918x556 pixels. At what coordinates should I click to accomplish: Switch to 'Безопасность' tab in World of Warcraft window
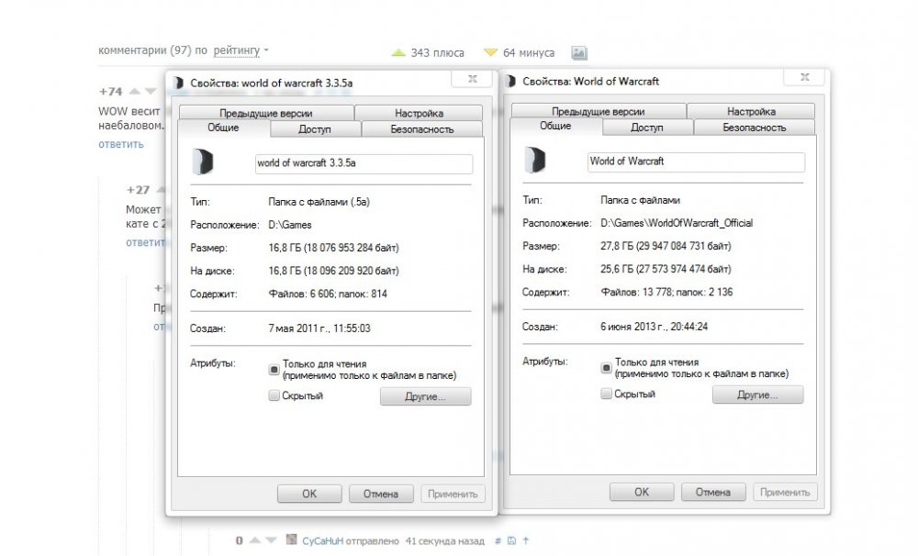(x=754, y=127)
